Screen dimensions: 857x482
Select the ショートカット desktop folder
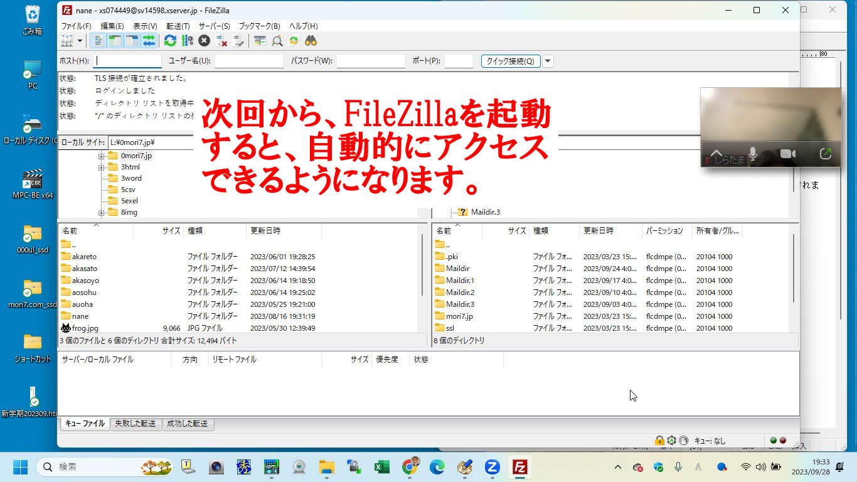pos(33,348)
